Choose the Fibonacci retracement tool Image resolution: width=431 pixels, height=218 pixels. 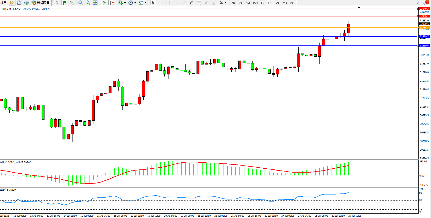(199, 3)
